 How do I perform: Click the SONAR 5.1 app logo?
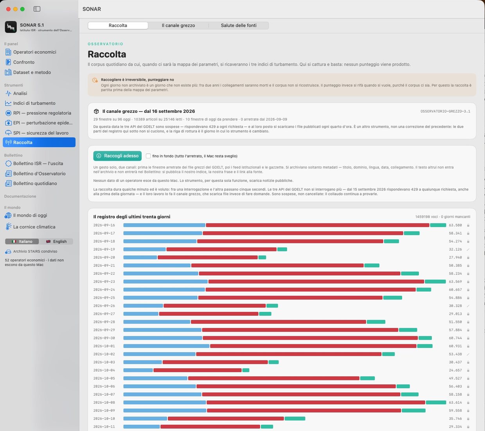pyautogui.click(x=11, y=27)
